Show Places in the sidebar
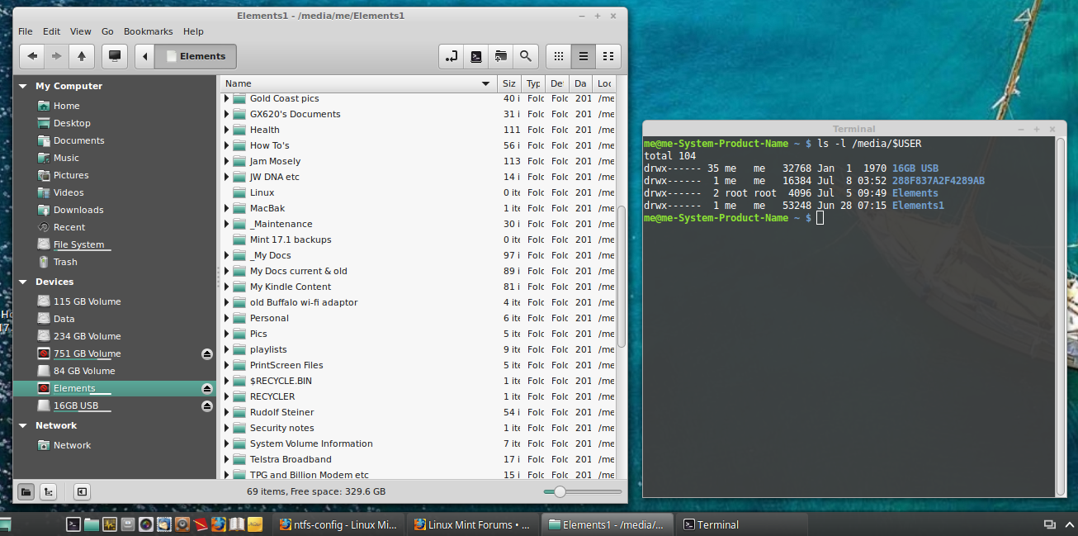This screenshot has height=536, width=1078. (x=26, y=491)
